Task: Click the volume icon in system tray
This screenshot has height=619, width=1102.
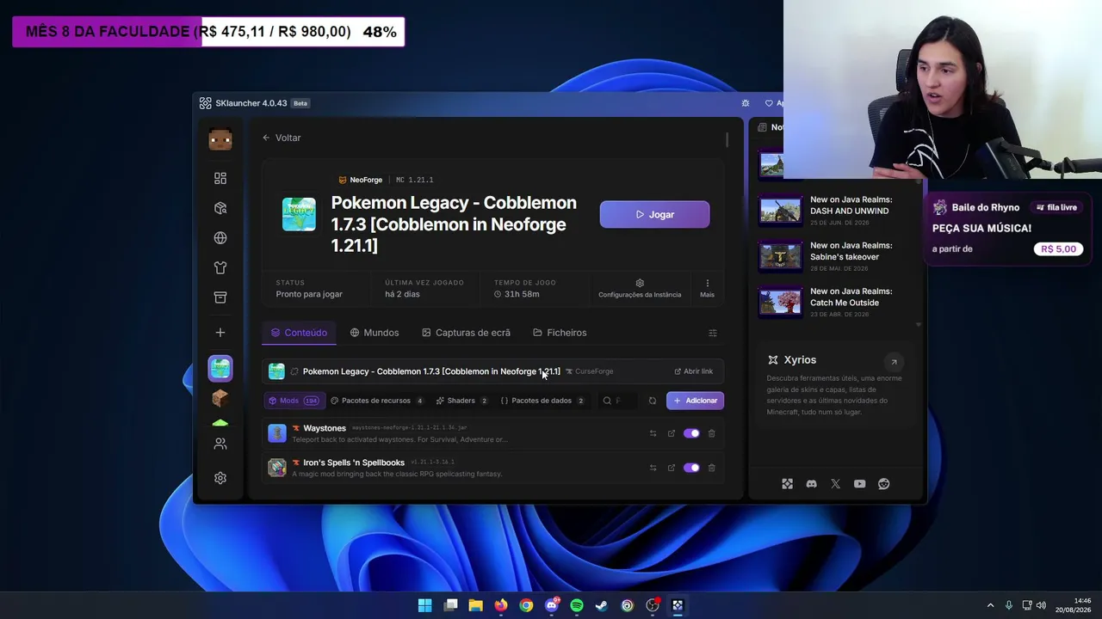Action: (1042, 605)
